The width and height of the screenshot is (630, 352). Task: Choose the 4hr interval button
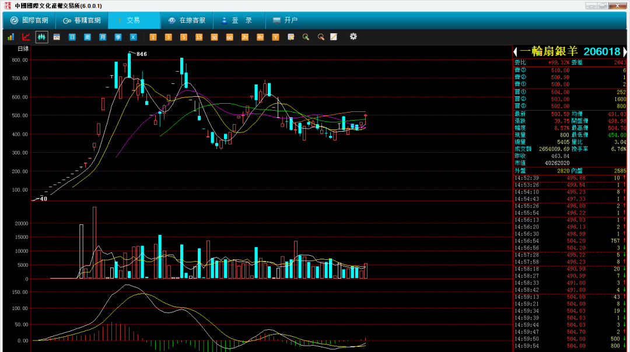[x=260, y=37]
